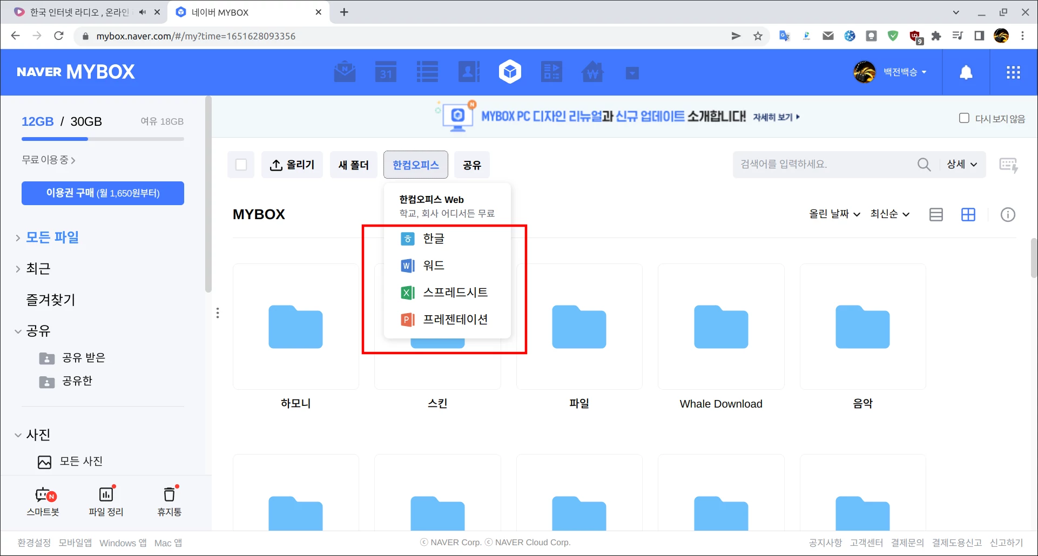Show the file info panel icon

click(x=1008, y=214)
